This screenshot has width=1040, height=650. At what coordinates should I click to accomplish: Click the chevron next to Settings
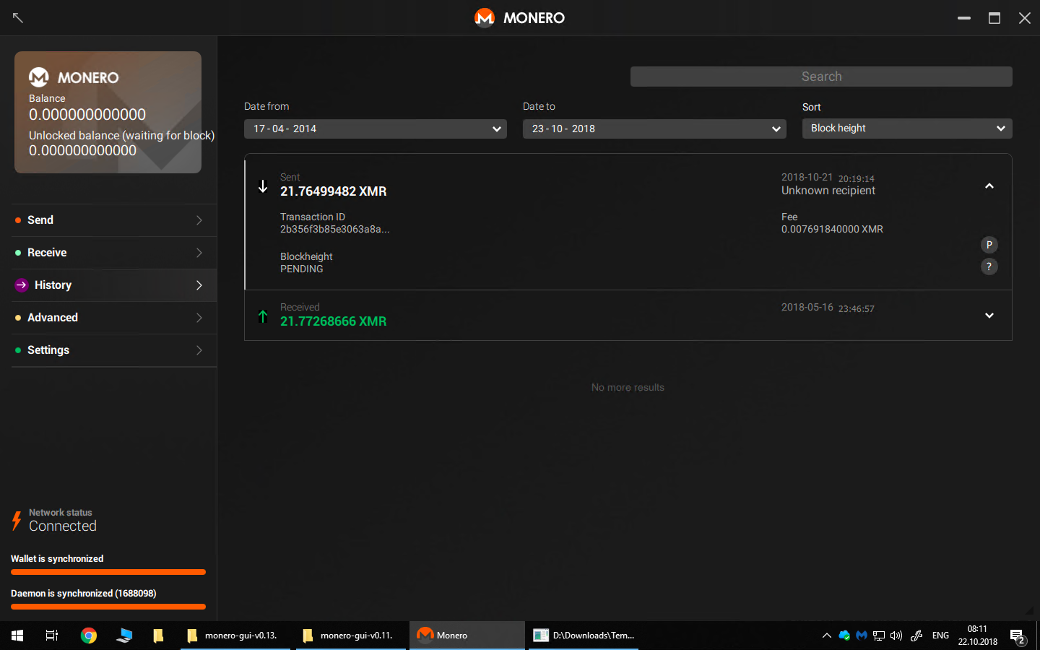click(199, 350)
